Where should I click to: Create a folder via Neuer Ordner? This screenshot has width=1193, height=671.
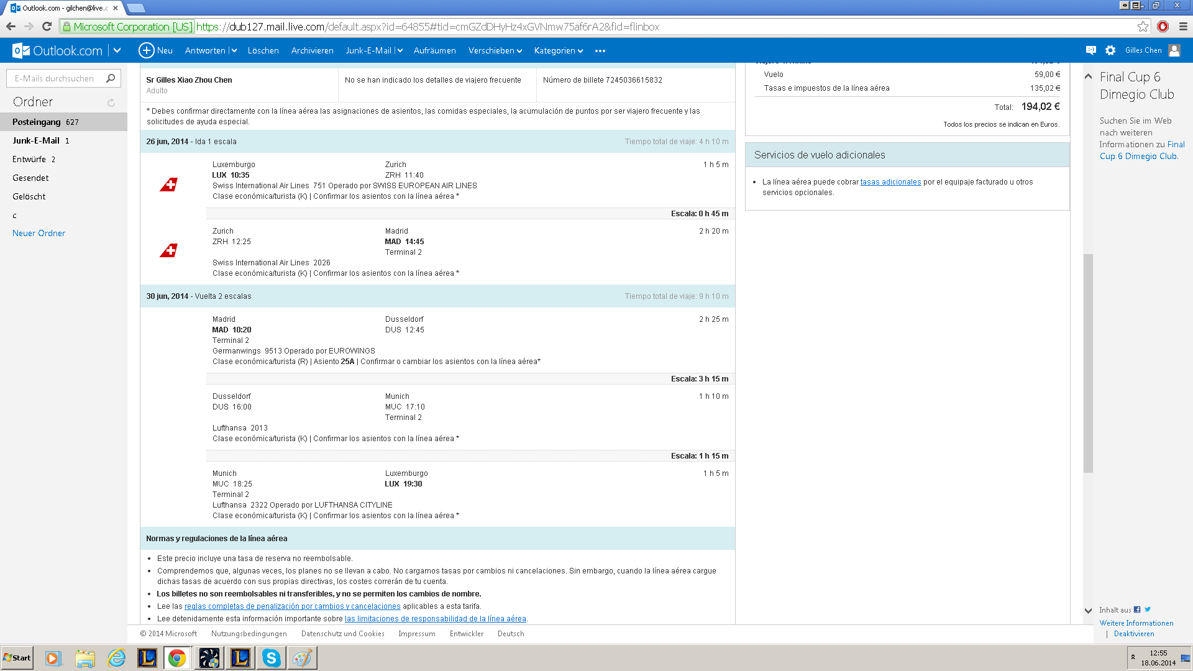tap(39, 233)
